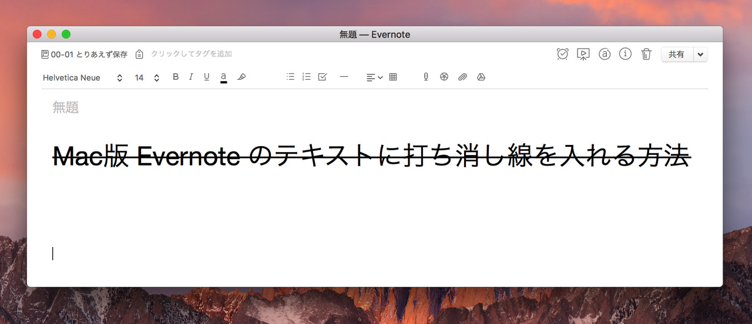Open the font size 14 dropdown
The image size is (752, 324).
(x=147, y=77)
